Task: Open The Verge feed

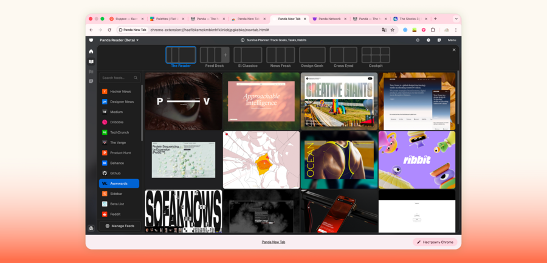Action: tap(119, 143)
